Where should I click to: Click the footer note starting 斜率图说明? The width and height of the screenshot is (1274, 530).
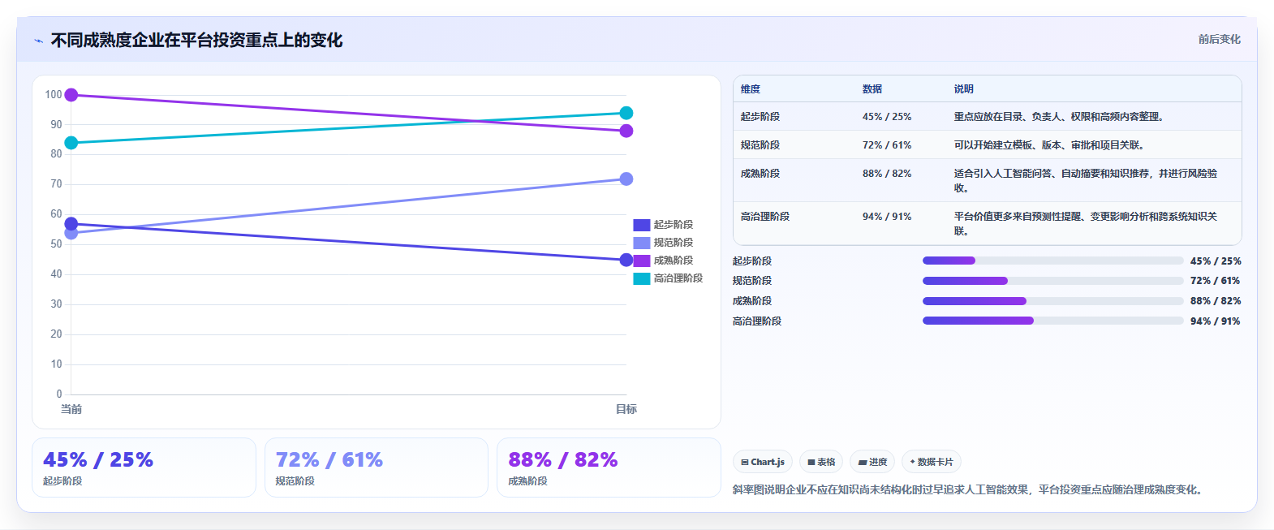[x=970, y=489]
